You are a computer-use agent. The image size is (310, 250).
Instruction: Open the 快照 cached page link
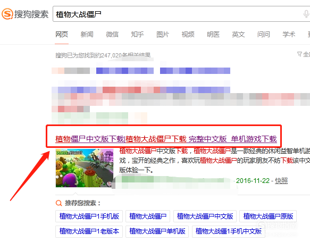[281, 181]
